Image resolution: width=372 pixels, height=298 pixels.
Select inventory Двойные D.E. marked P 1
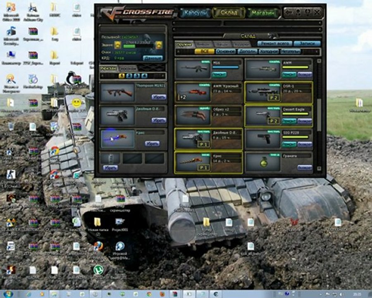tap(193, 139)
